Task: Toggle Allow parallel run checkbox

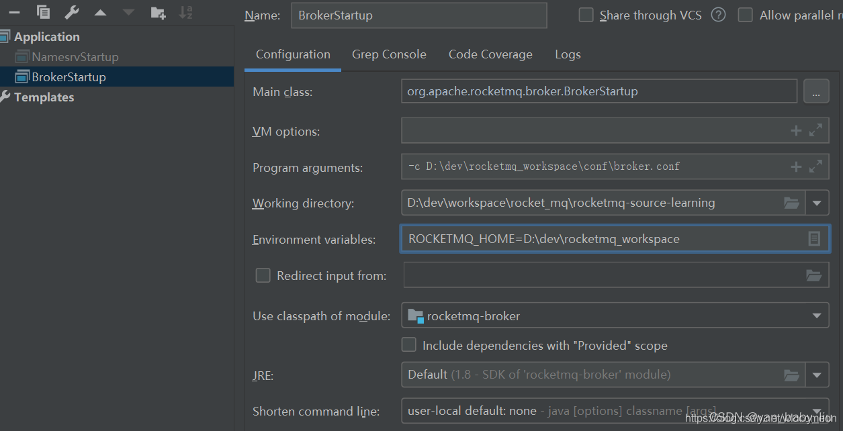Action: pyautogui.click(x=745, y=15)
